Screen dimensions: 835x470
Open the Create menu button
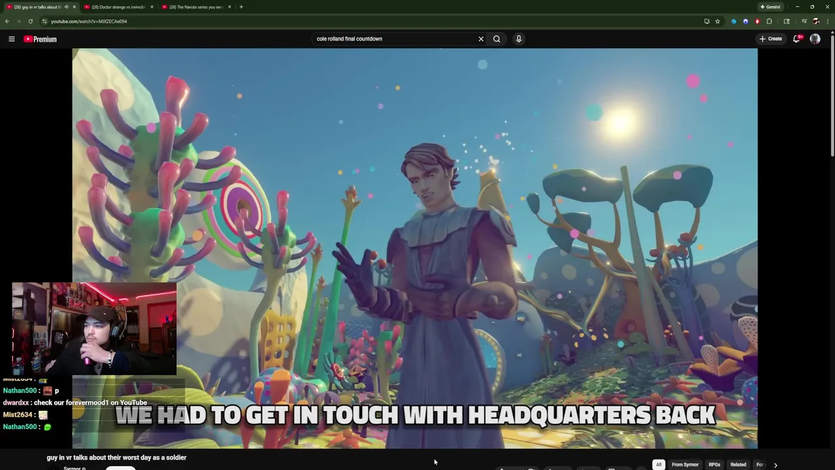pyautogui.click(x=770, y=39)
